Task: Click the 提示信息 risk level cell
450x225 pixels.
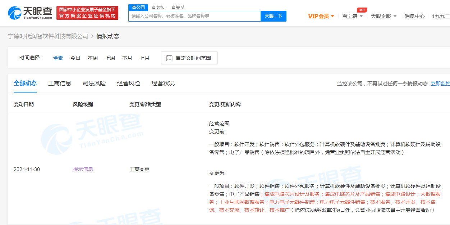Action: click(83, 169)
